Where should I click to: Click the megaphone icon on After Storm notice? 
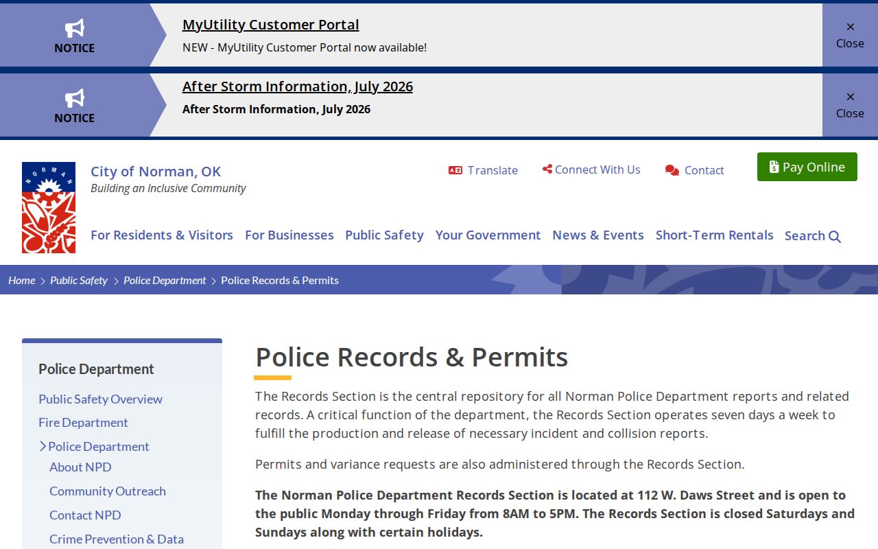75,98
